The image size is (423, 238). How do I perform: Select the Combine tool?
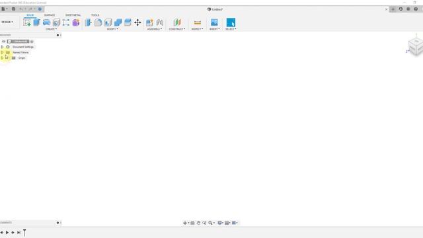(x=118, y=22)
